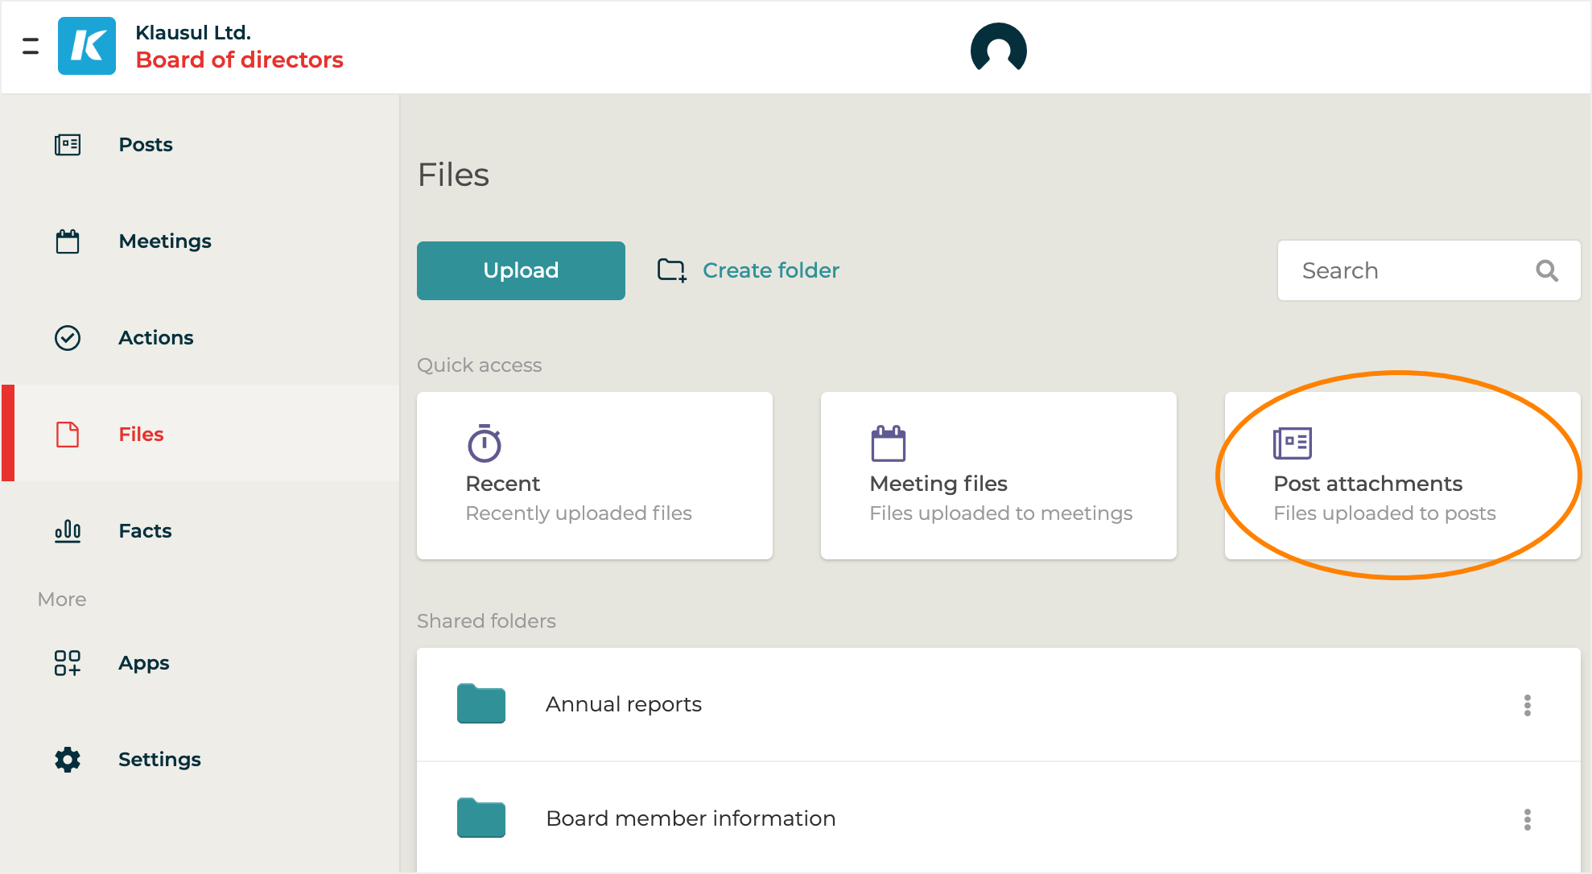Open options for Board member information folder
Screen dimensions: 1592x874
1527,820
